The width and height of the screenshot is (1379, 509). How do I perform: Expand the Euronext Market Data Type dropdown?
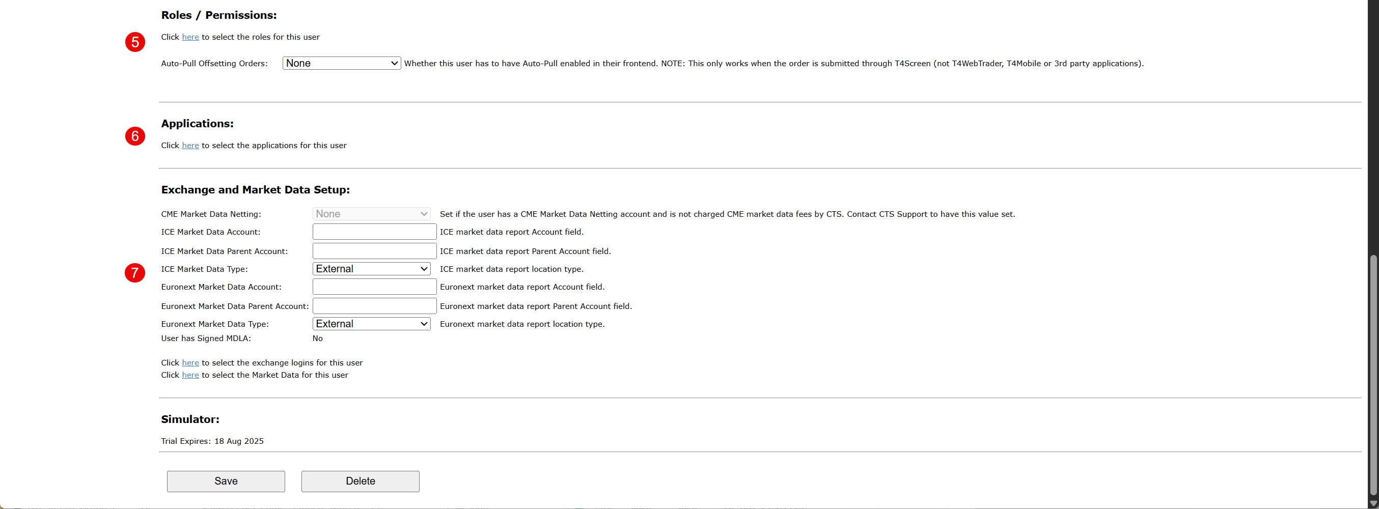[372, 324]
